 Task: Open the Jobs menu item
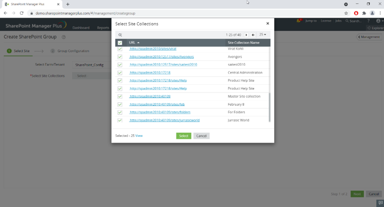click(339, 21)
